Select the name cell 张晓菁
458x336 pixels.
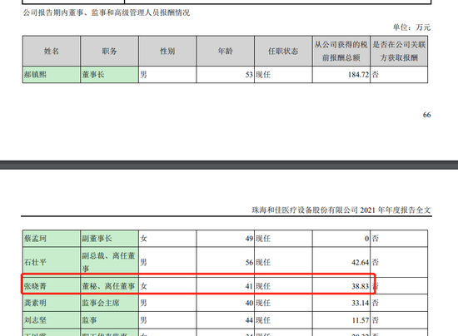tap(52, 286)
